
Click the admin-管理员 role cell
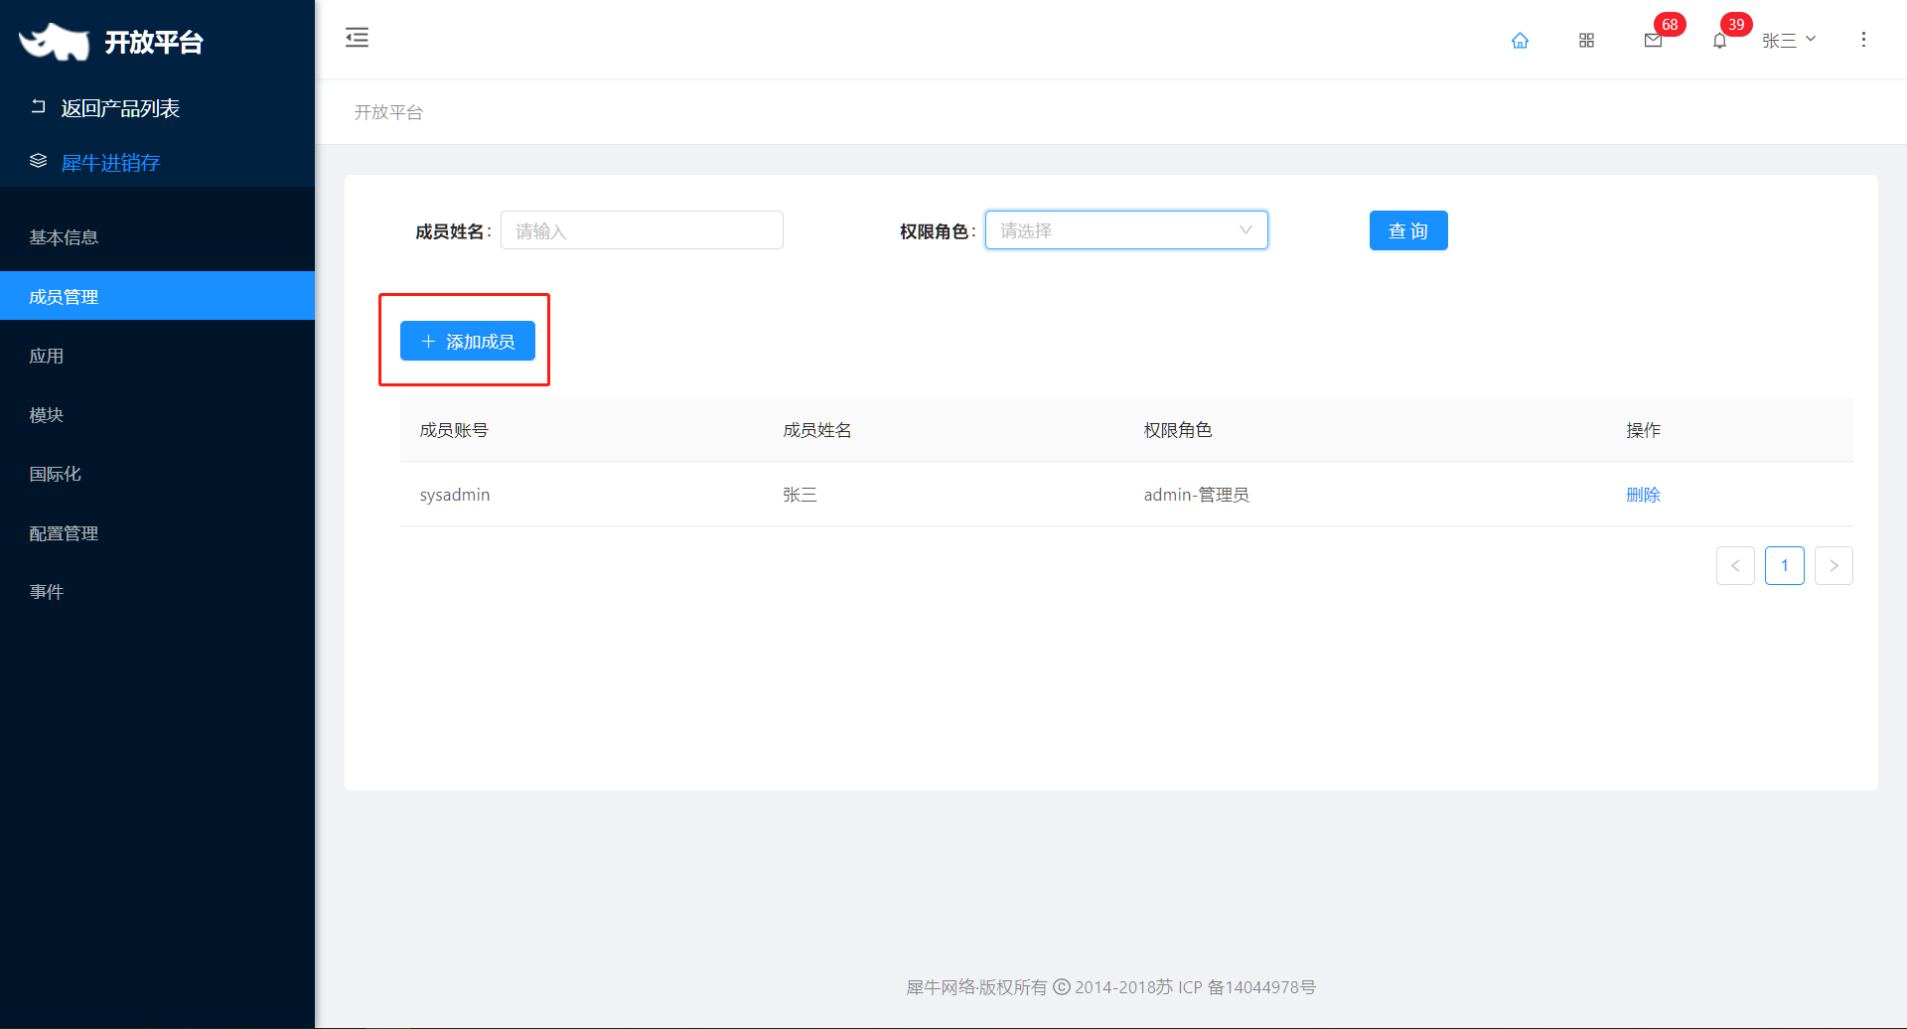[x=1196, y=495]
